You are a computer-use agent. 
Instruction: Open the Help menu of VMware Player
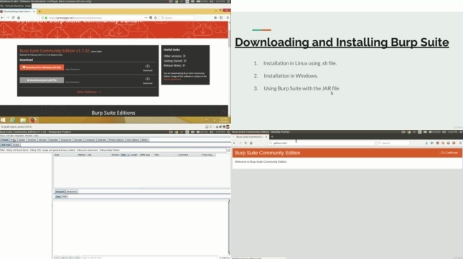28,6
